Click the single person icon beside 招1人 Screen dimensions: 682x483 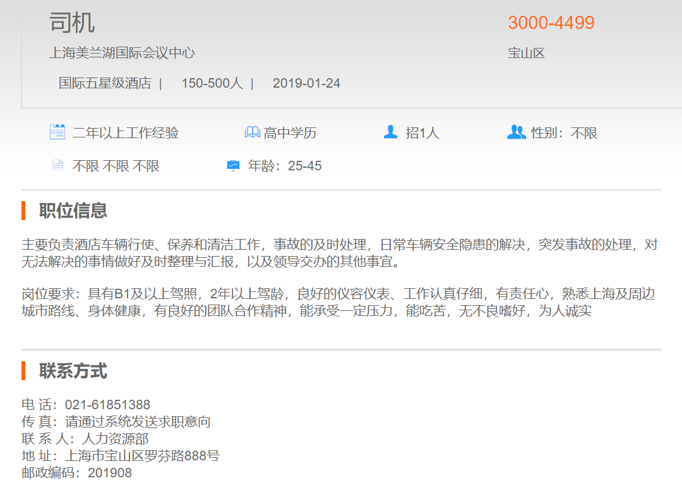click(391, 132)
